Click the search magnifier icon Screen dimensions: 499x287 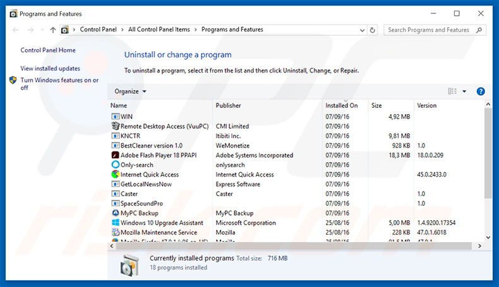[479, 30]
